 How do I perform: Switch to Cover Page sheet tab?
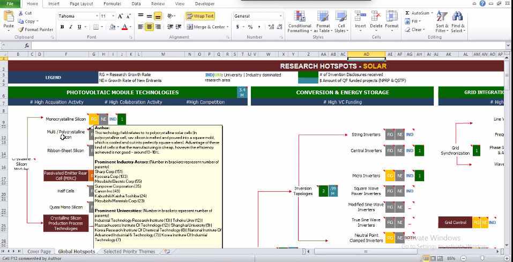pyautogui.click(x=39, y=251)
